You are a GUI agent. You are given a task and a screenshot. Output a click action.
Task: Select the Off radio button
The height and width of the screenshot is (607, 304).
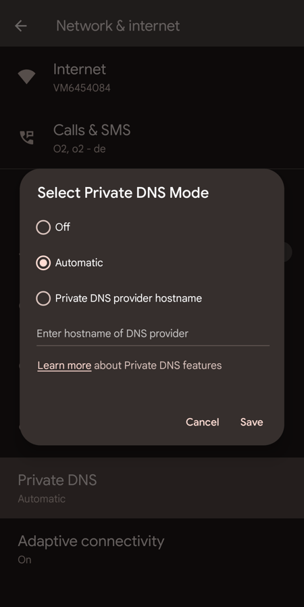pos(43,227)
